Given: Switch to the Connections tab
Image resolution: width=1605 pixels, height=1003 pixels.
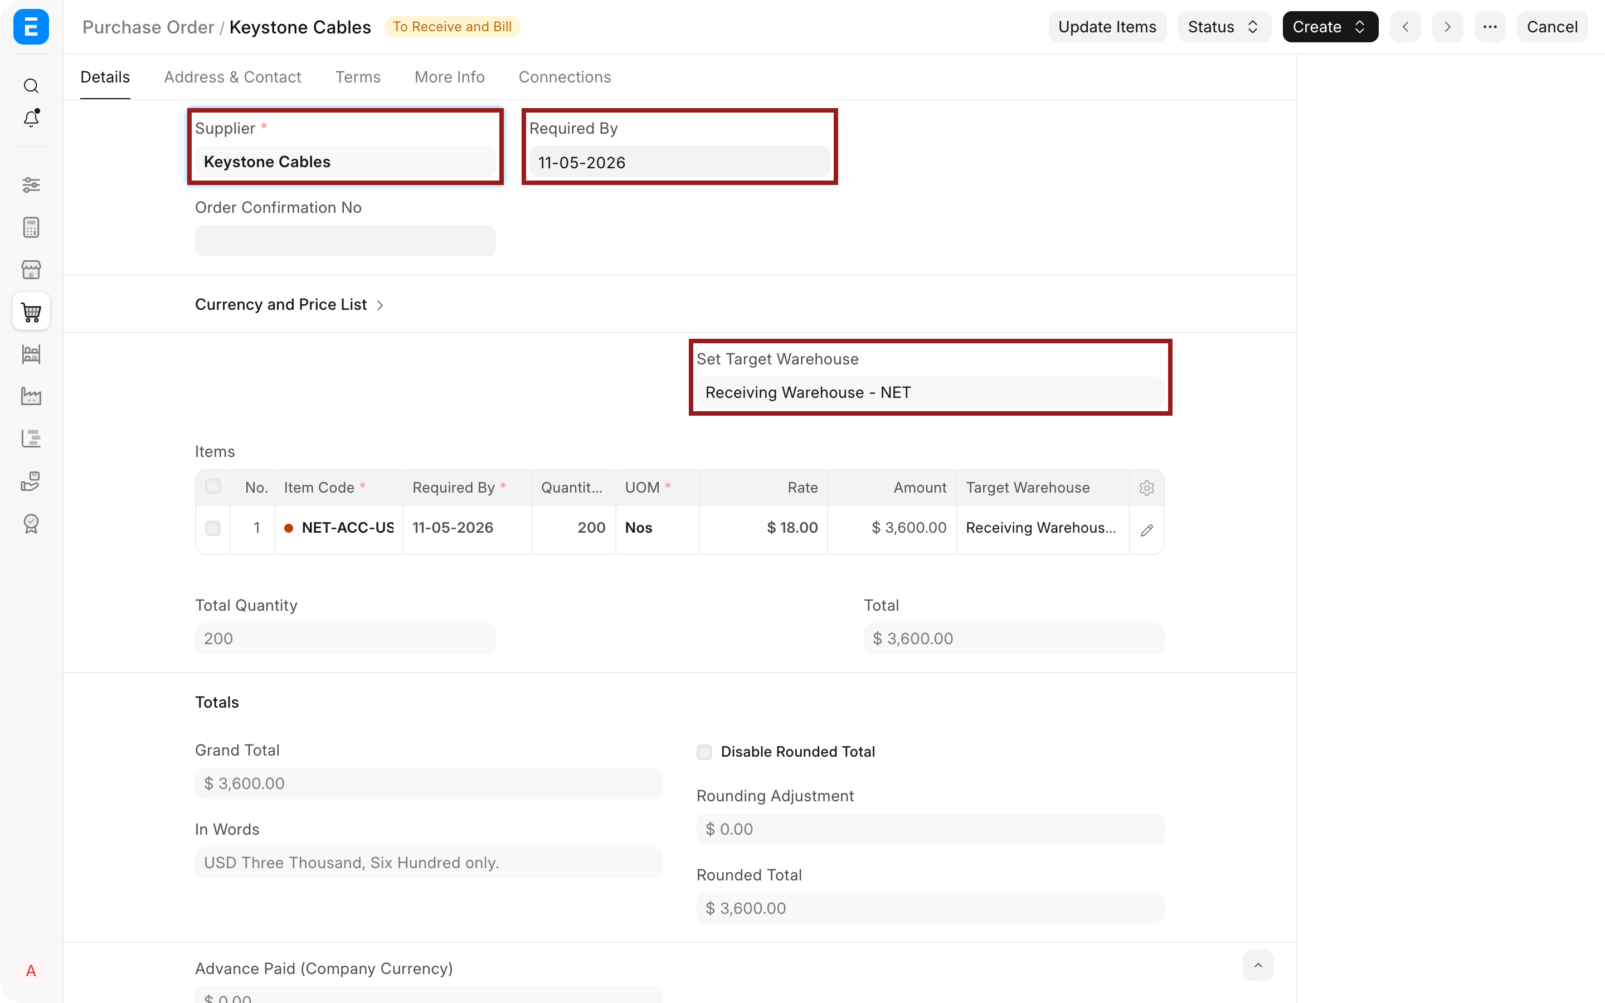Looking at the screenshot, I should click(x=565, y=77).
